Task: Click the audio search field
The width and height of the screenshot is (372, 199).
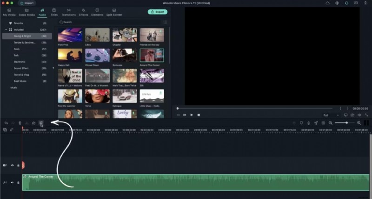Action: pyautogui.click(x=109, y=22)
